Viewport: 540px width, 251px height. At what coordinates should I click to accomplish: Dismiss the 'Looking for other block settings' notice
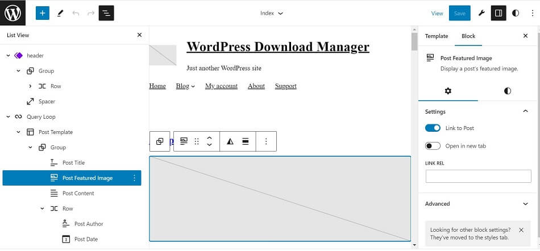[x=521, y=230]
